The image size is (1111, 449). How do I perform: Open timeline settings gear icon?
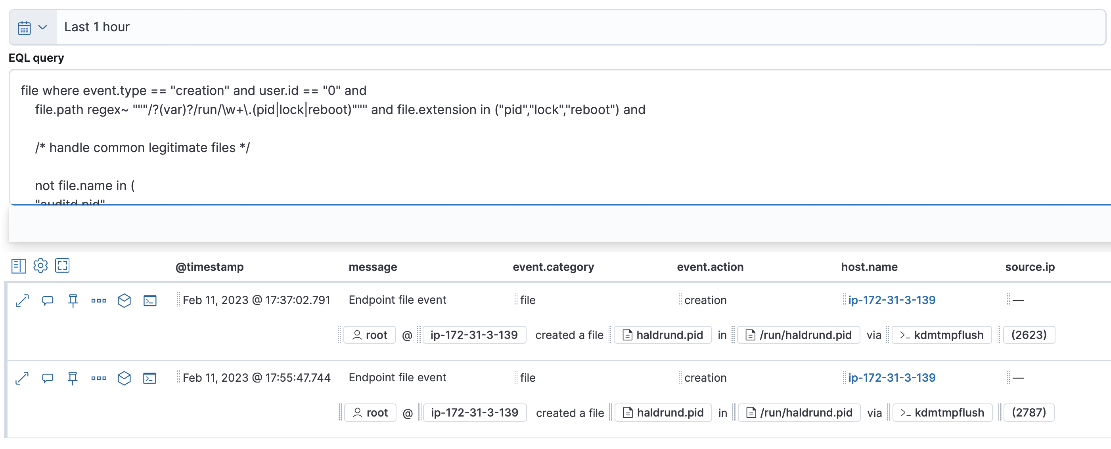point(40,266)
